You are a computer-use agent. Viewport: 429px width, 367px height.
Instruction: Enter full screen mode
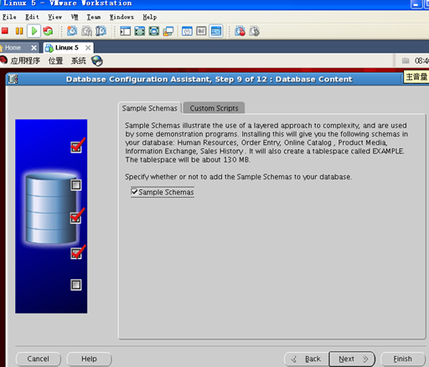pyautogui.click(x=154, y=31)
